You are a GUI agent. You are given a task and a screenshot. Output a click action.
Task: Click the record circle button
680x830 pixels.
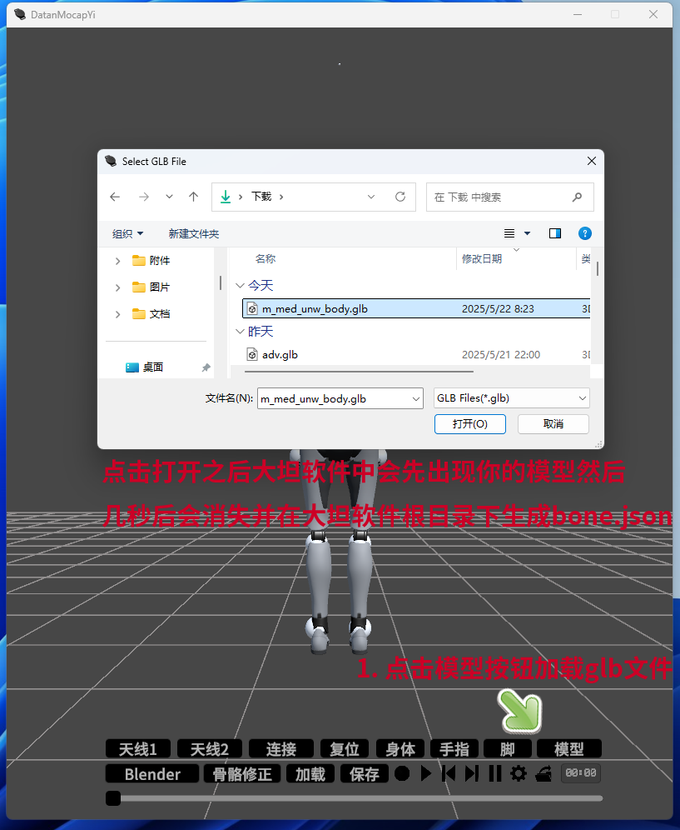click(x=402, y=773)
